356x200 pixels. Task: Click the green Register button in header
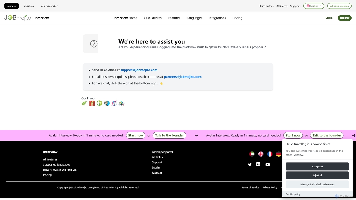pyautogui.click(x=345, y=18)
